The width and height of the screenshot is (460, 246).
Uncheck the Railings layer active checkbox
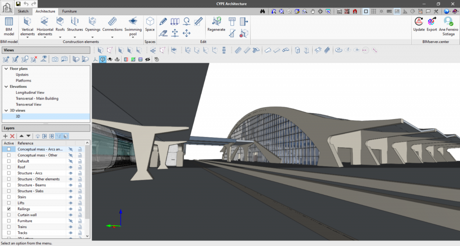click(9, 209)
